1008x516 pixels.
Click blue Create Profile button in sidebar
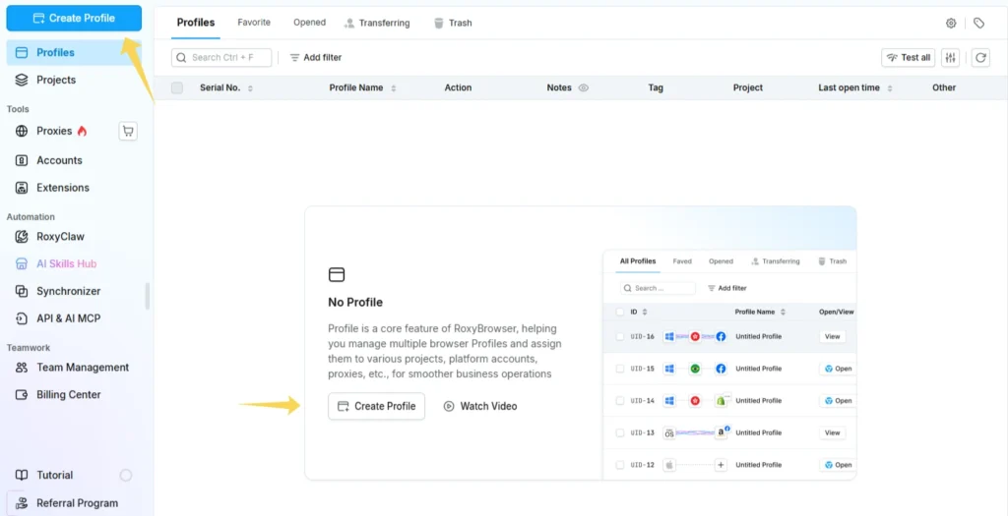(74, 18)
